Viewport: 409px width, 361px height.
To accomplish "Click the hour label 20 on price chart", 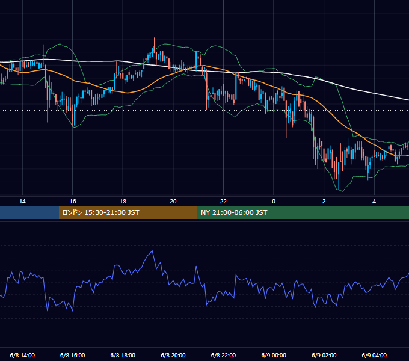I will 173,202.
